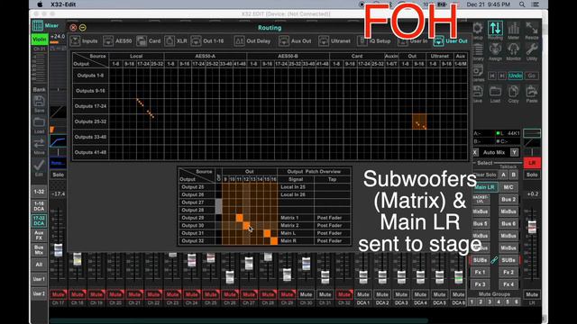The width and height of the screenshot is (577, 324).
Task: Click the Bank Save floppy icon
Action: [39, 102]
